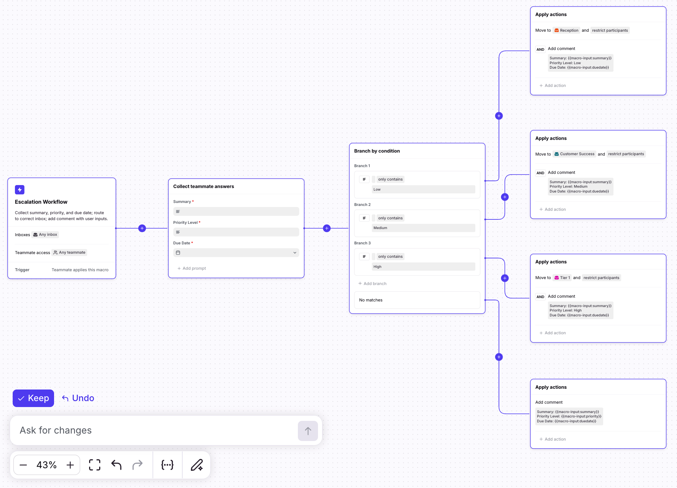The image size is (677, 488).
Task: Click the fit-to-screen icon in bottom toolbar
Action: pyautogui.click(x=95, y=465)
